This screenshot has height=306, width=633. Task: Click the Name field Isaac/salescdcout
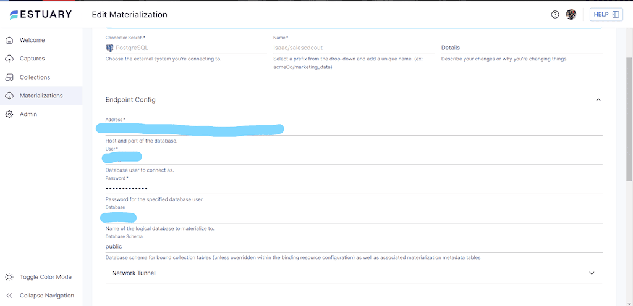[x=354, y=48]
